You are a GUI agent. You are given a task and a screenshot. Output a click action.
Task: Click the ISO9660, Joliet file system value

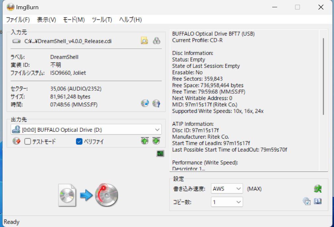coord(68,73)
